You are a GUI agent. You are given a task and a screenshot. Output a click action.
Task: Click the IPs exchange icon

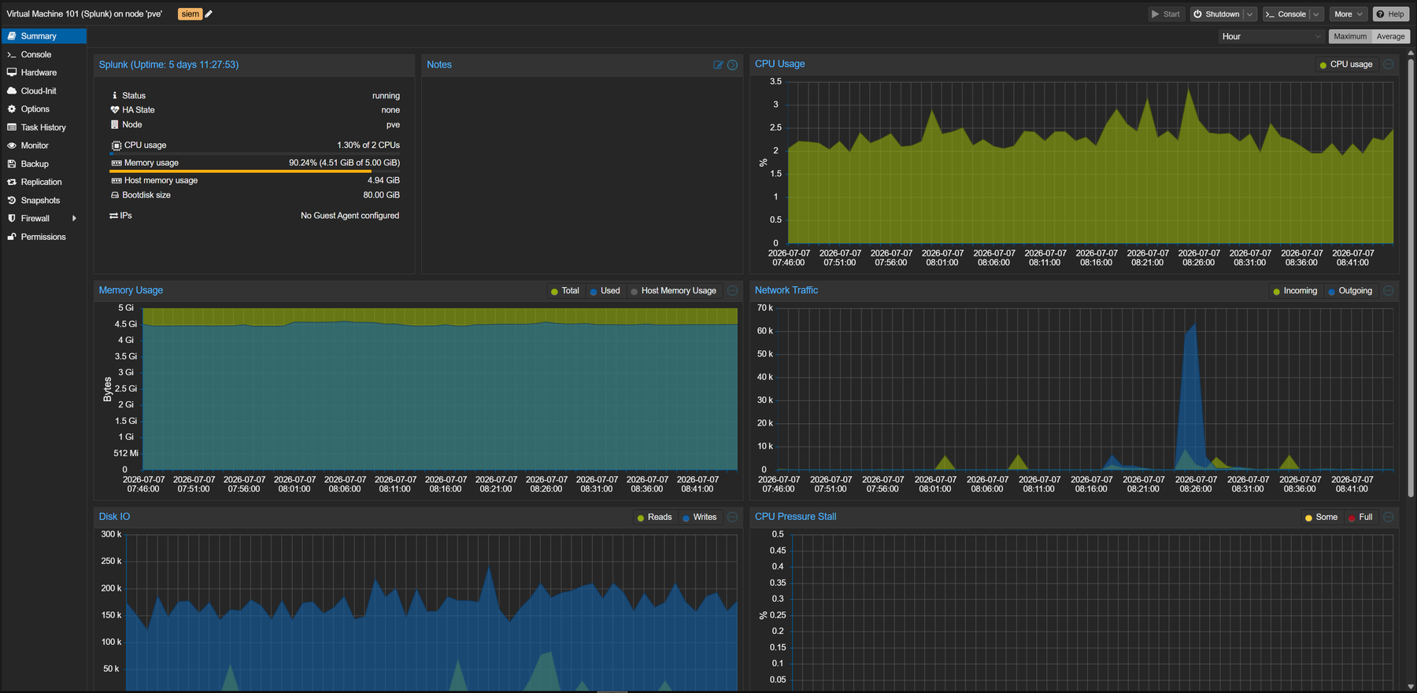point(114,216)
